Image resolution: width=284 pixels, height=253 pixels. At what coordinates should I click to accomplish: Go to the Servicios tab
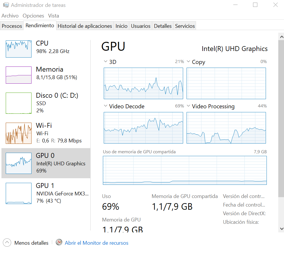pyautogui.click(x=185, y=26)
